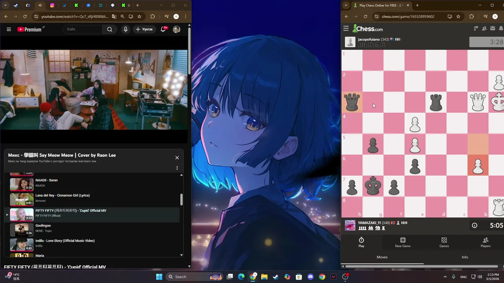Screen dimensions: 504x283
Task: Open the Windows Start menu
Action: pyautogui.click(x=159, y=277)
